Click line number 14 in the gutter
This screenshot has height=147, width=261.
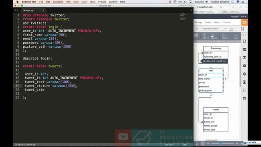(x=17, y=66)
